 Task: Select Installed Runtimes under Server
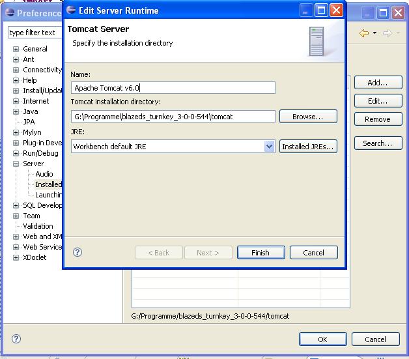click(48, 184)
